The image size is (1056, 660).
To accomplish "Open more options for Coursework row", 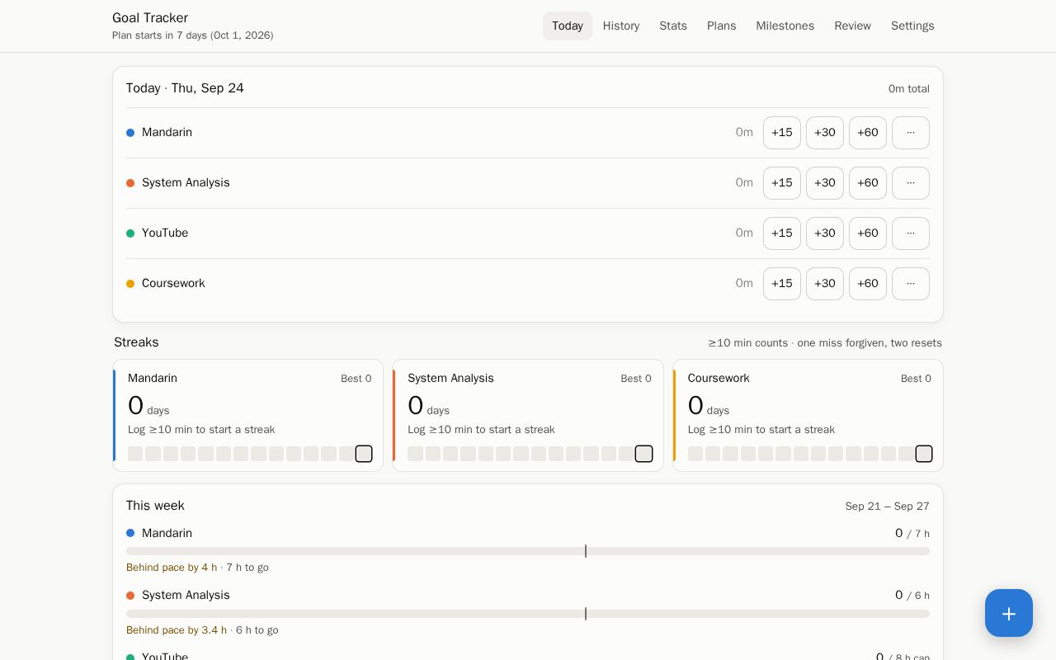I will pyautogui.click(x=910, y=284).
